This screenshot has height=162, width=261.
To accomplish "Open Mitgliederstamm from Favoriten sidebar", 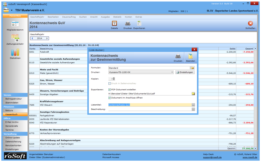I will pos(15,25).
